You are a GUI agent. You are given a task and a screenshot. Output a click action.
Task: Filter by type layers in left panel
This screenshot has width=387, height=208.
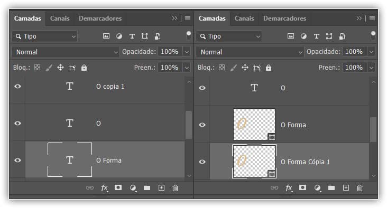(x=132, y=36)
